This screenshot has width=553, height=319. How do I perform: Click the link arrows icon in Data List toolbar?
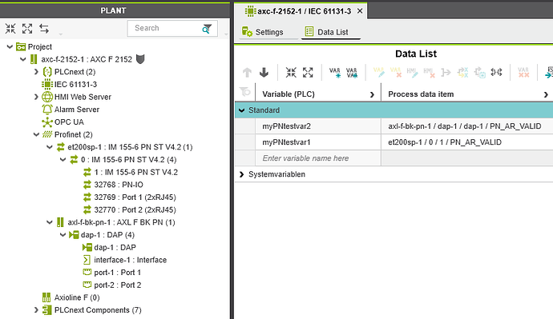[497, 73]
